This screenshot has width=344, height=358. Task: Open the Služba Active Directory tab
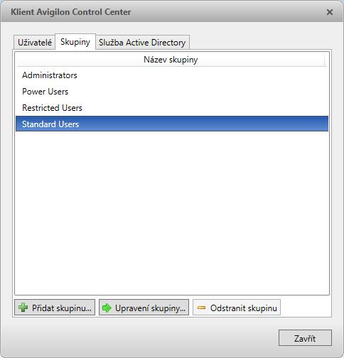click(142, 43)
